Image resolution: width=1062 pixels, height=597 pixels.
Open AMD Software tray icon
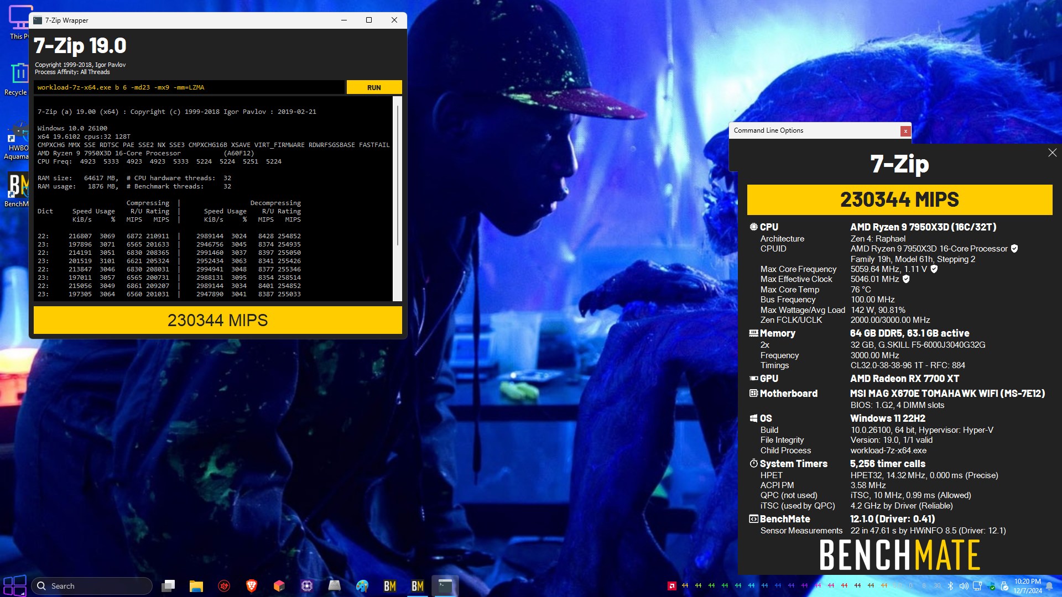pos(671,586)
